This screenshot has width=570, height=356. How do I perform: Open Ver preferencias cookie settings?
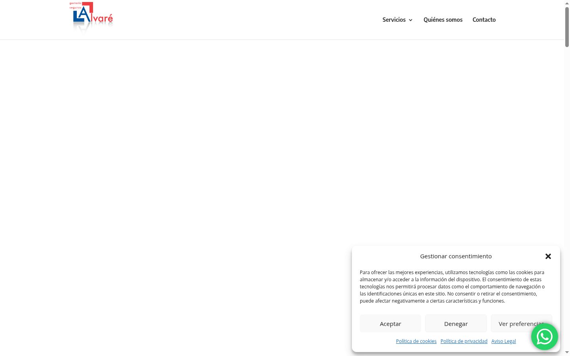point(521,324)
